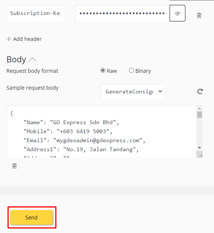Click the masked subscription key value field

coord(123,13)
